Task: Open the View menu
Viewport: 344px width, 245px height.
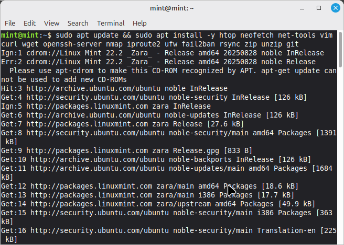Action: [51, 24]
